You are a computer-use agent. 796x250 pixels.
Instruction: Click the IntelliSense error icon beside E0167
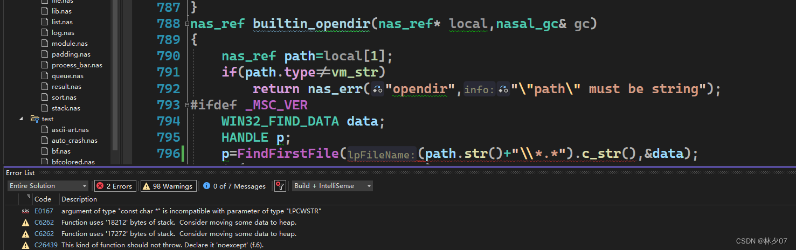[x=25, y=211]
